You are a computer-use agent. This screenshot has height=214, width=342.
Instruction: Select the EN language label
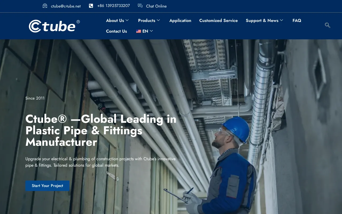145,31
